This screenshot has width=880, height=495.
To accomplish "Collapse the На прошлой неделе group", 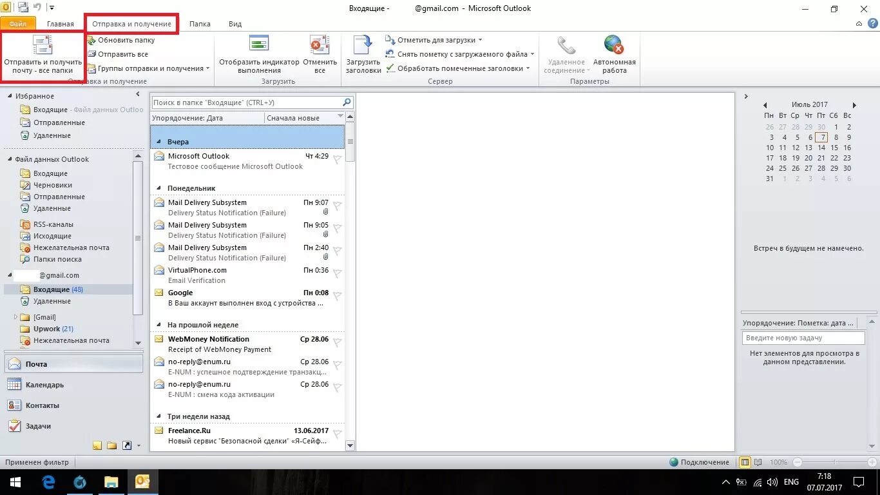I will 158,325.
